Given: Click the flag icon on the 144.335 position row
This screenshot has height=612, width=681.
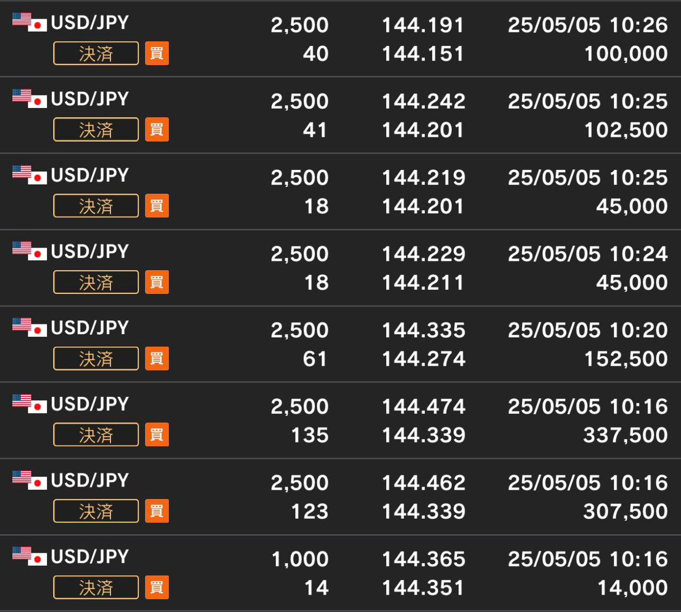Looking at the screenshot, I should click(30, 327).
